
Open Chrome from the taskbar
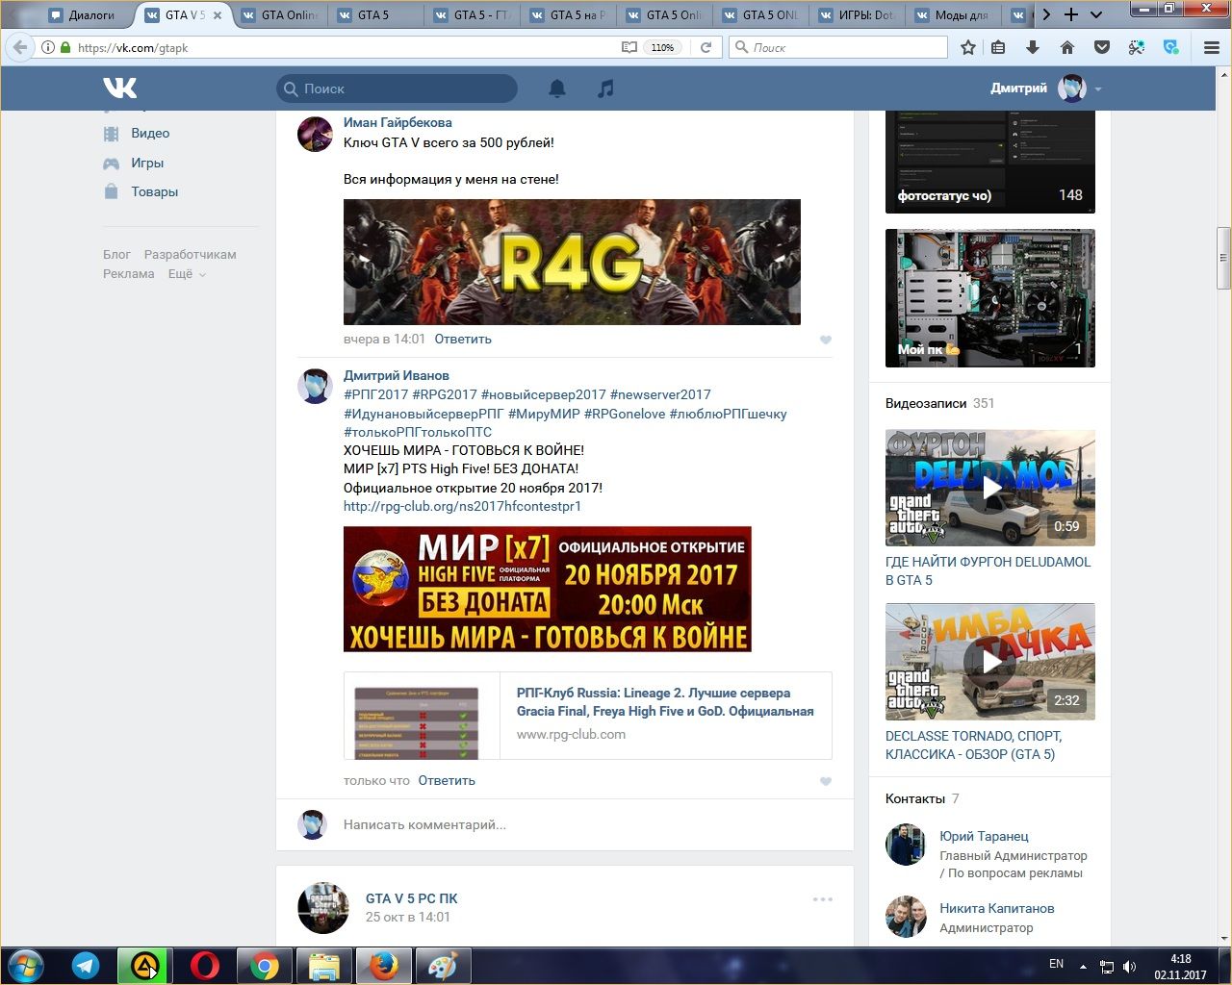(265, 966)
